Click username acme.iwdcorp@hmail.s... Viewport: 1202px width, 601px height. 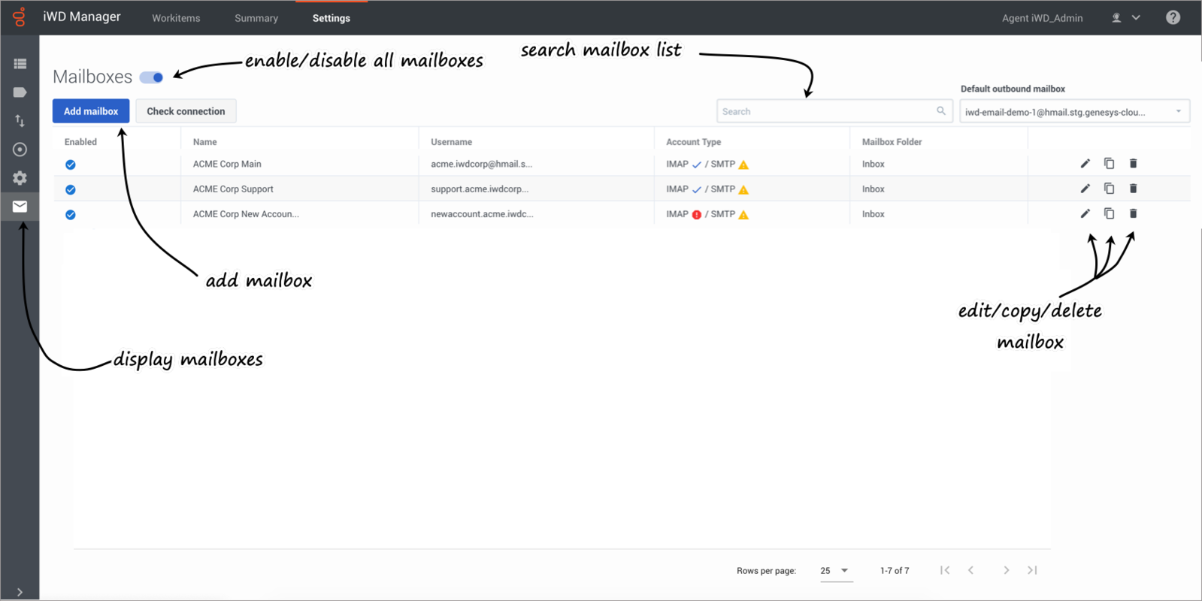pyautogui.click(x=481, y=164)
